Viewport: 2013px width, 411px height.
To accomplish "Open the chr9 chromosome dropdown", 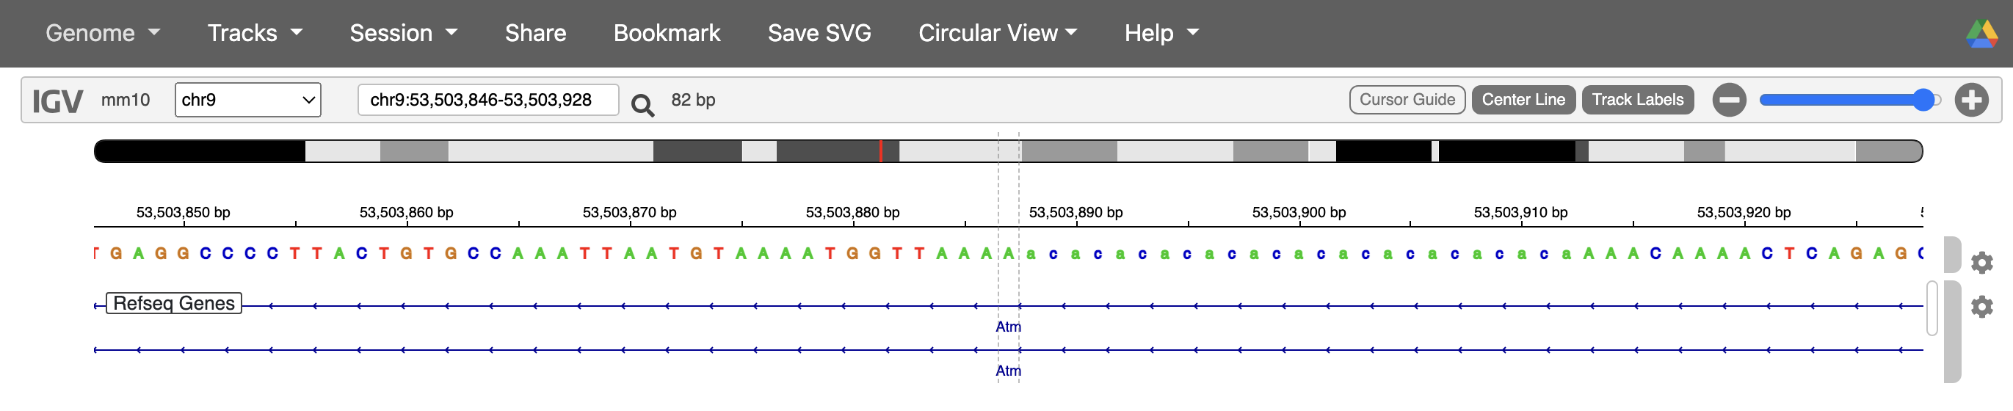I will click(247, 100).
